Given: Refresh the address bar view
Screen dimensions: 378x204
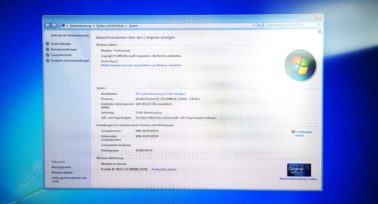Looking at the screenshot, I should click(x=259, y=25).
